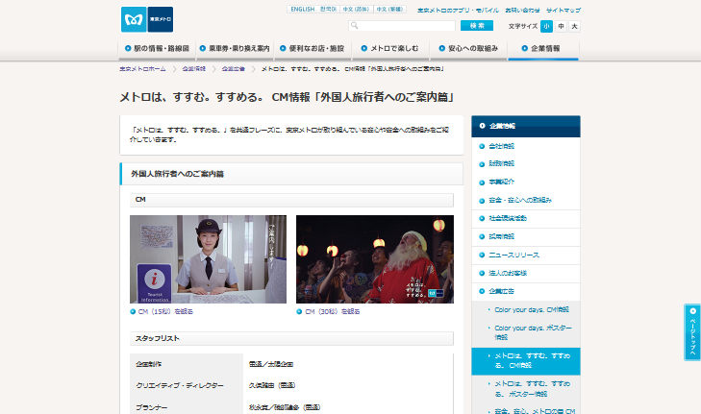Switch language to ENGLISH

click(x=303, y=9)
